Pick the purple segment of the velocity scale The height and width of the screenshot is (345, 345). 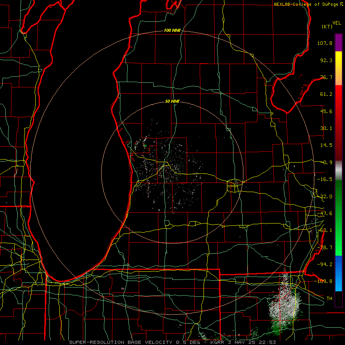(338, 43)
